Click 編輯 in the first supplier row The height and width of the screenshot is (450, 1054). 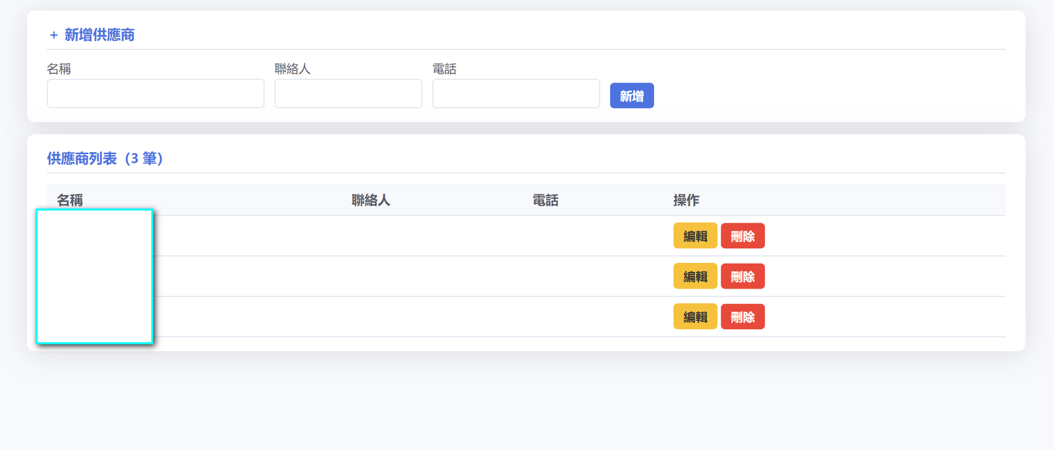click(x=695, y=236)
